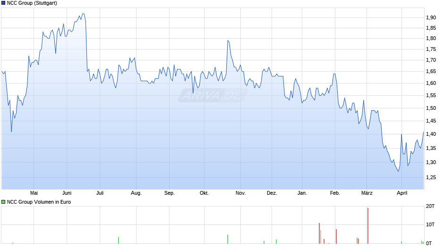Click the 'März' month label
The height and width of the screenshot is (248, 444).
(x=367, y=193)
